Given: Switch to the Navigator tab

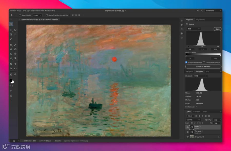Looking at the screenshot, I should point(189,71).
